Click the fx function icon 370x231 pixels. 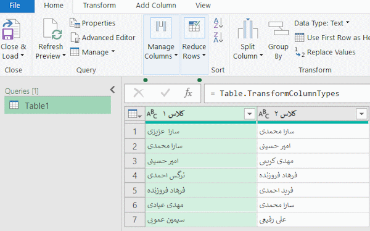[x=188, y=93]
